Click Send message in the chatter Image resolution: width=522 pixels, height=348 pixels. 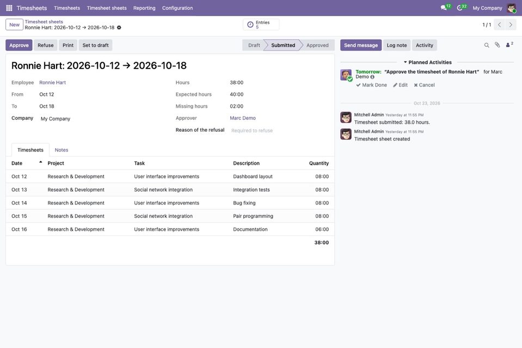pos(361,45)
